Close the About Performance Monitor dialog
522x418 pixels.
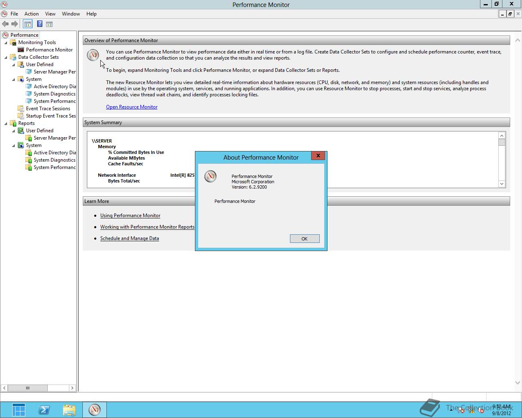318,156
